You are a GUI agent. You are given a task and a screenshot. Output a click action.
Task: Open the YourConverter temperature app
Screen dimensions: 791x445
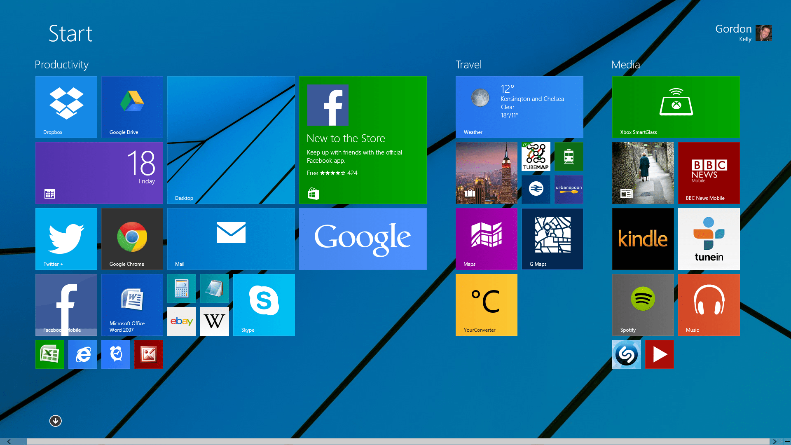tap(486, 305)
